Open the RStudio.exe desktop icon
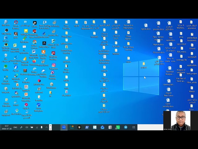 (51, 86)
